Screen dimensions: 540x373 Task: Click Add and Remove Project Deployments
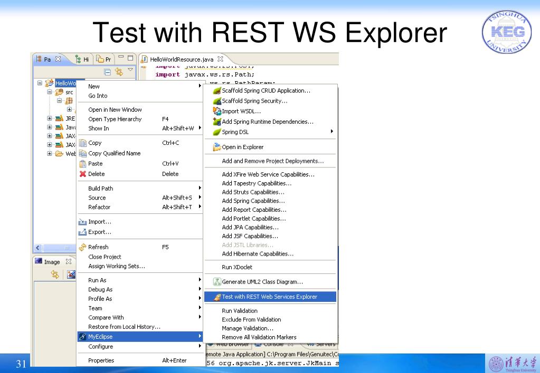pos(273,161)
